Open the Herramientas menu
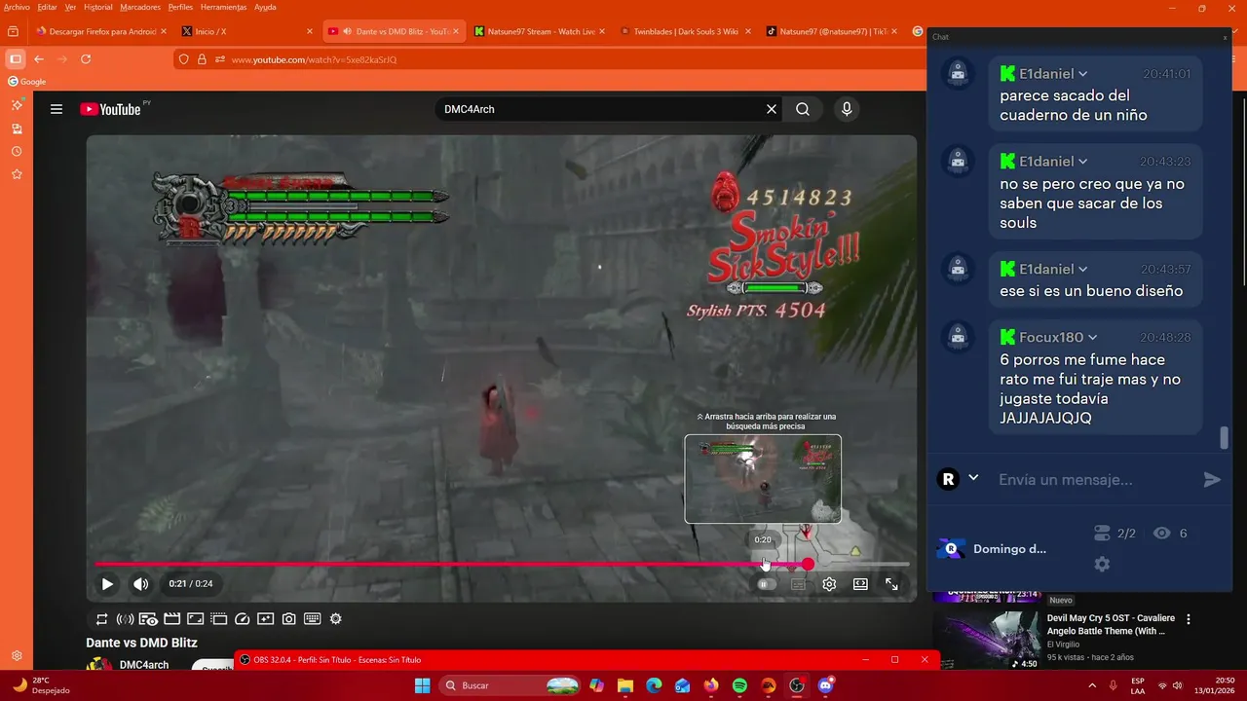 [223, 7]
